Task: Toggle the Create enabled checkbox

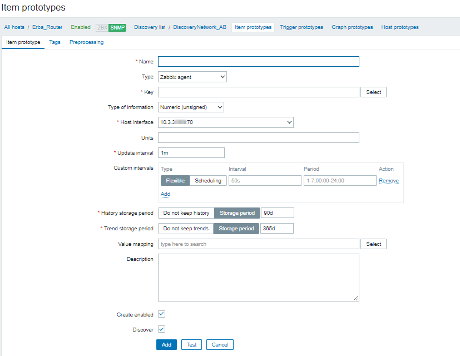Action: [161, 314]
